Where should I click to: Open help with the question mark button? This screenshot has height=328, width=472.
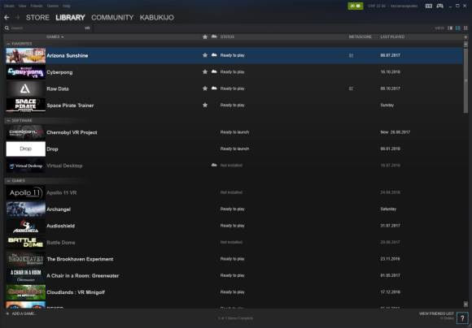tap(462, 318)
